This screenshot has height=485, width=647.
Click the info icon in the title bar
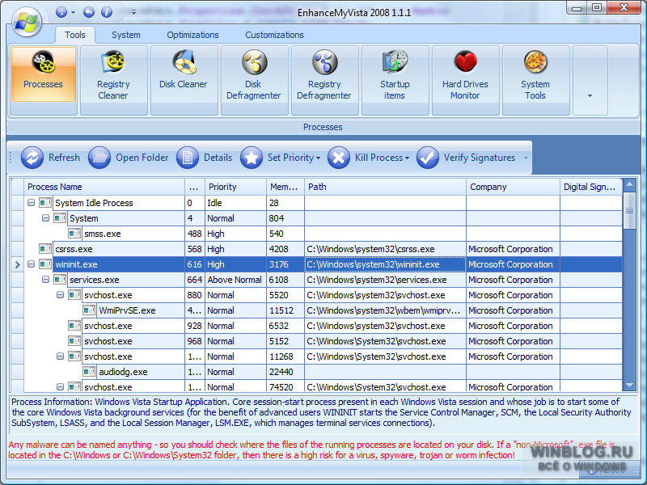click(x=107, y=12)
